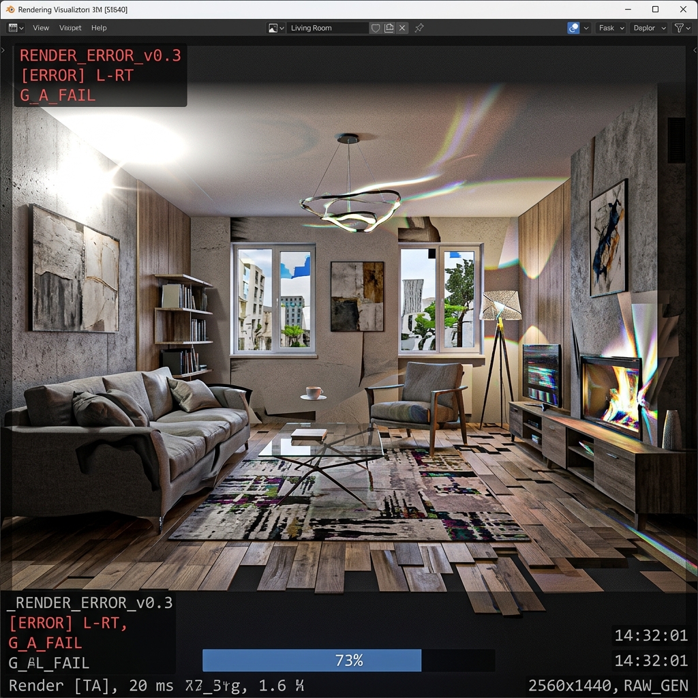Image resolution: width=698 pixels, height=698 pixels.
Task: Open the View menu
Action: pos(41,28)
